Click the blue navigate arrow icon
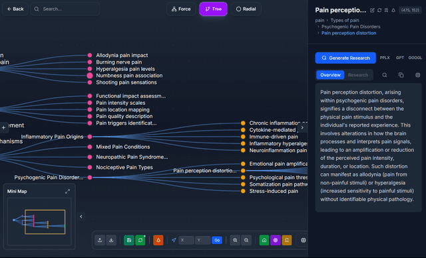The image size is (426, 258). tap(174, 240)
